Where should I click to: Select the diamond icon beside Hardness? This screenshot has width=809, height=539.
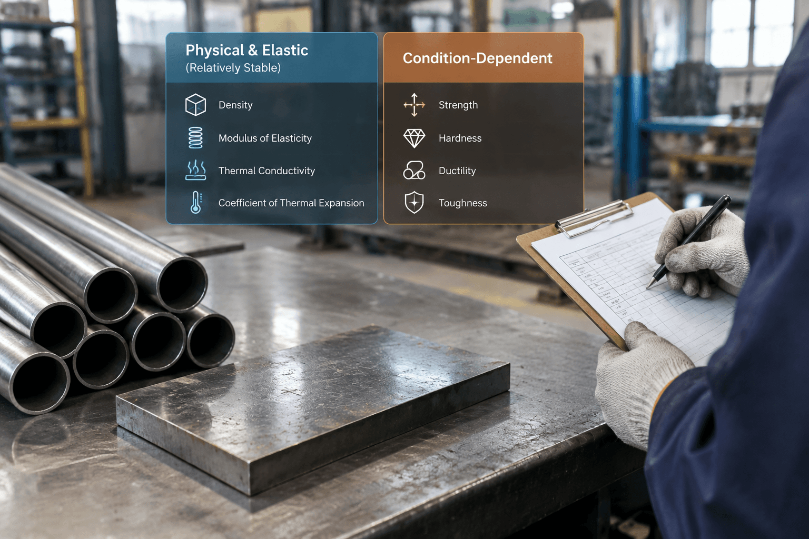(415, 138)
